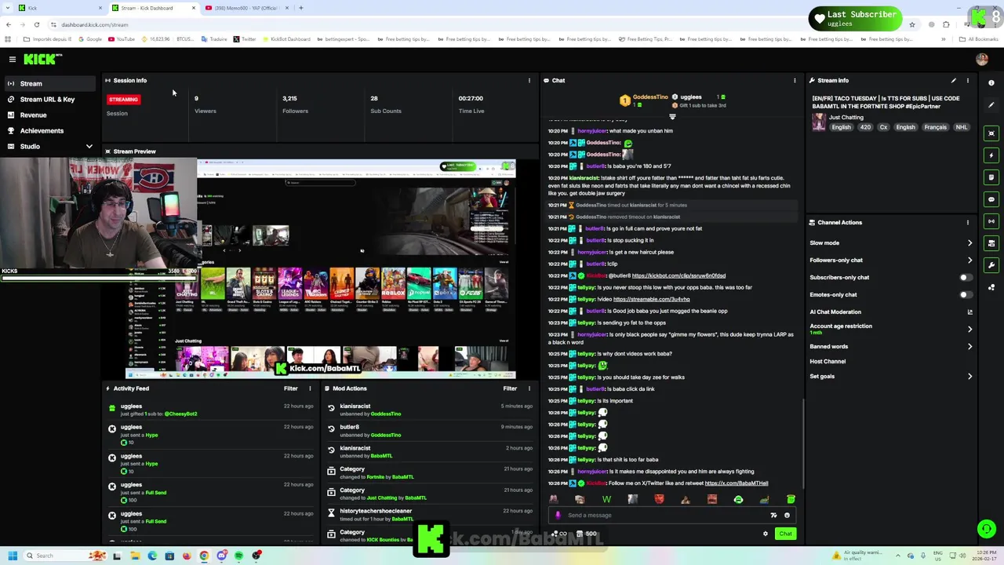Viewport: 1004px width, 565px height.
Task: Open a new browser tab
Action: click(301, 8)
